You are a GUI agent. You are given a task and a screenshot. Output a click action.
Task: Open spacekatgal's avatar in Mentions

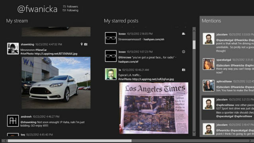pyautogui.click(x=208, y=64)
